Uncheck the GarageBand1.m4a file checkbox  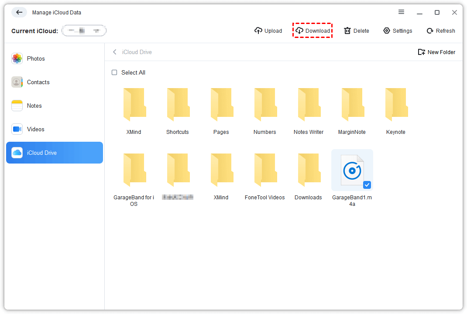point(367,185)
